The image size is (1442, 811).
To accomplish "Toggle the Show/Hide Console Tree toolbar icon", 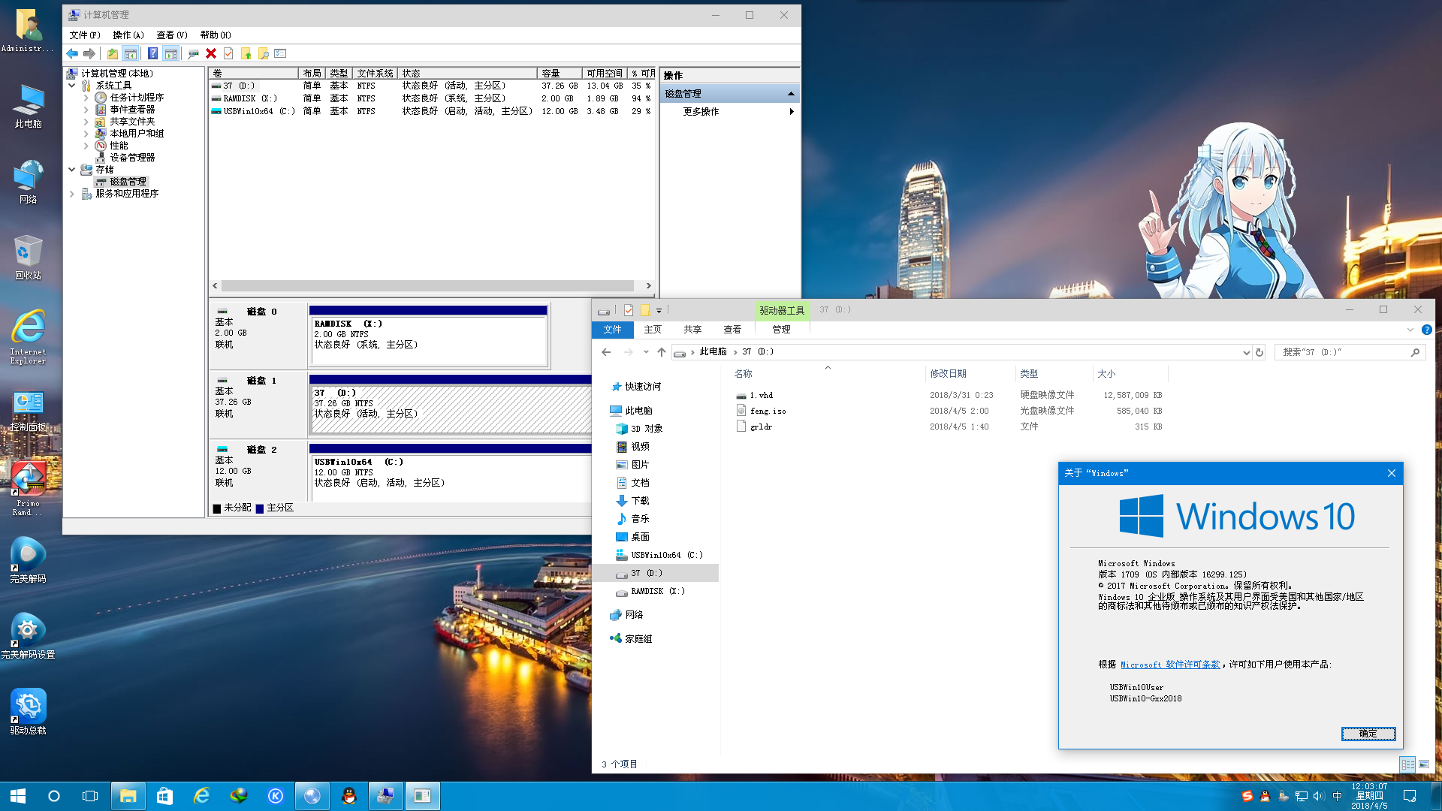I will pyautogui.click(x=131, y=53).
